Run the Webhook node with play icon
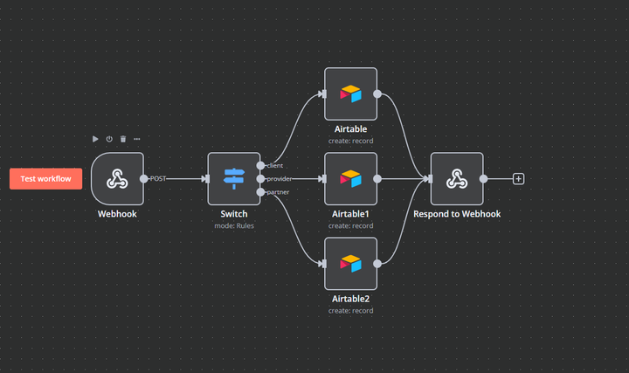This screenshot has width=629, height=373. tap(95, 139)
